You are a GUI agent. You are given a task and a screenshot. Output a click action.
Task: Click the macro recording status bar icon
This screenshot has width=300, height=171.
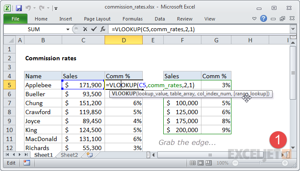(27, 163)
